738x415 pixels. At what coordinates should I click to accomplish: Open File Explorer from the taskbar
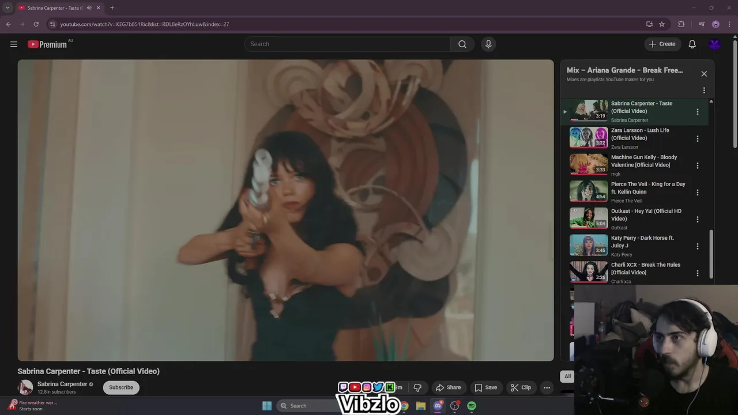coord(421,406)
